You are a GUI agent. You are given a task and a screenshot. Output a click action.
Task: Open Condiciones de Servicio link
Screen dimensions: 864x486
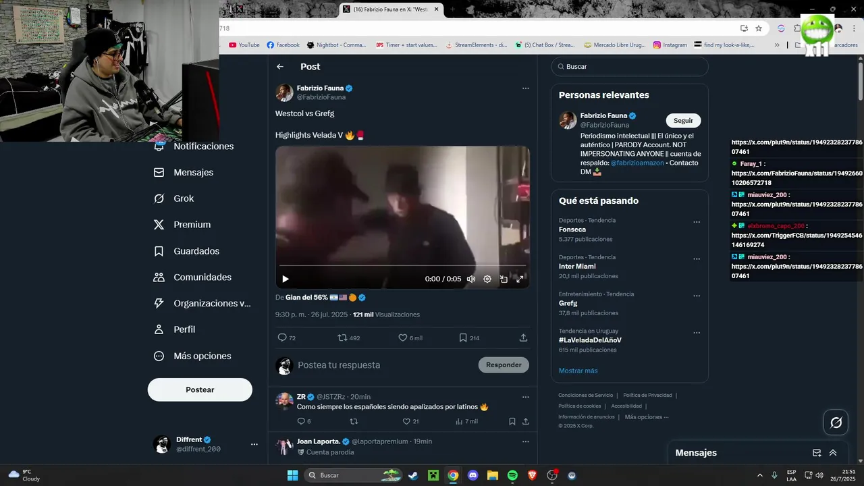tap(585, 395)
